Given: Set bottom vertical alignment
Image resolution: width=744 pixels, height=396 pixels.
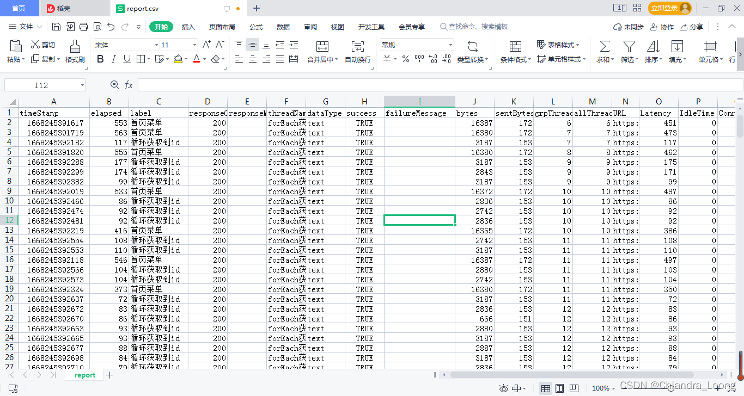Looking at the screenshot, I should (x=266, y=45).
